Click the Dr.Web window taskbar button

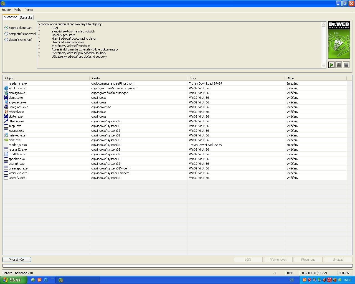click(78, 280)
